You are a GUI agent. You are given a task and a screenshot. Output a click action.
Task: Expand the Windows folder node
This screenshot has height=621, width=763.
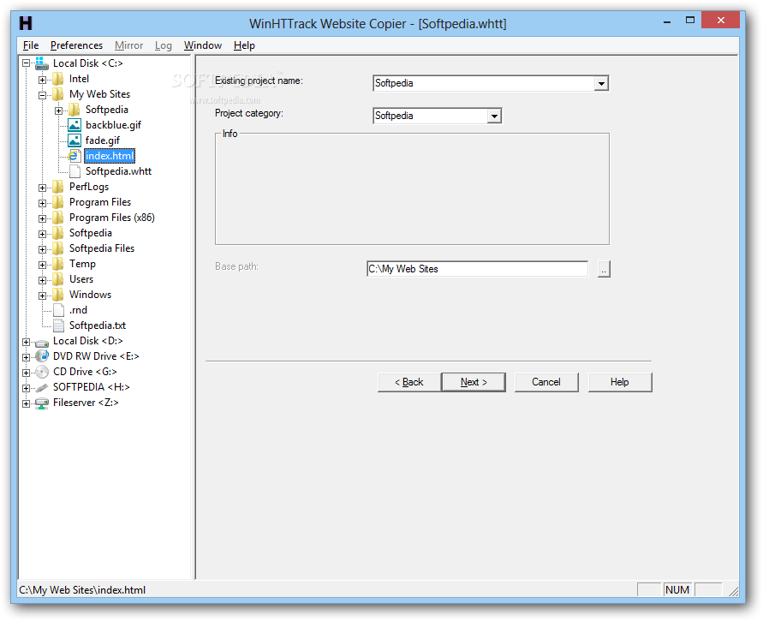(43, 295)
